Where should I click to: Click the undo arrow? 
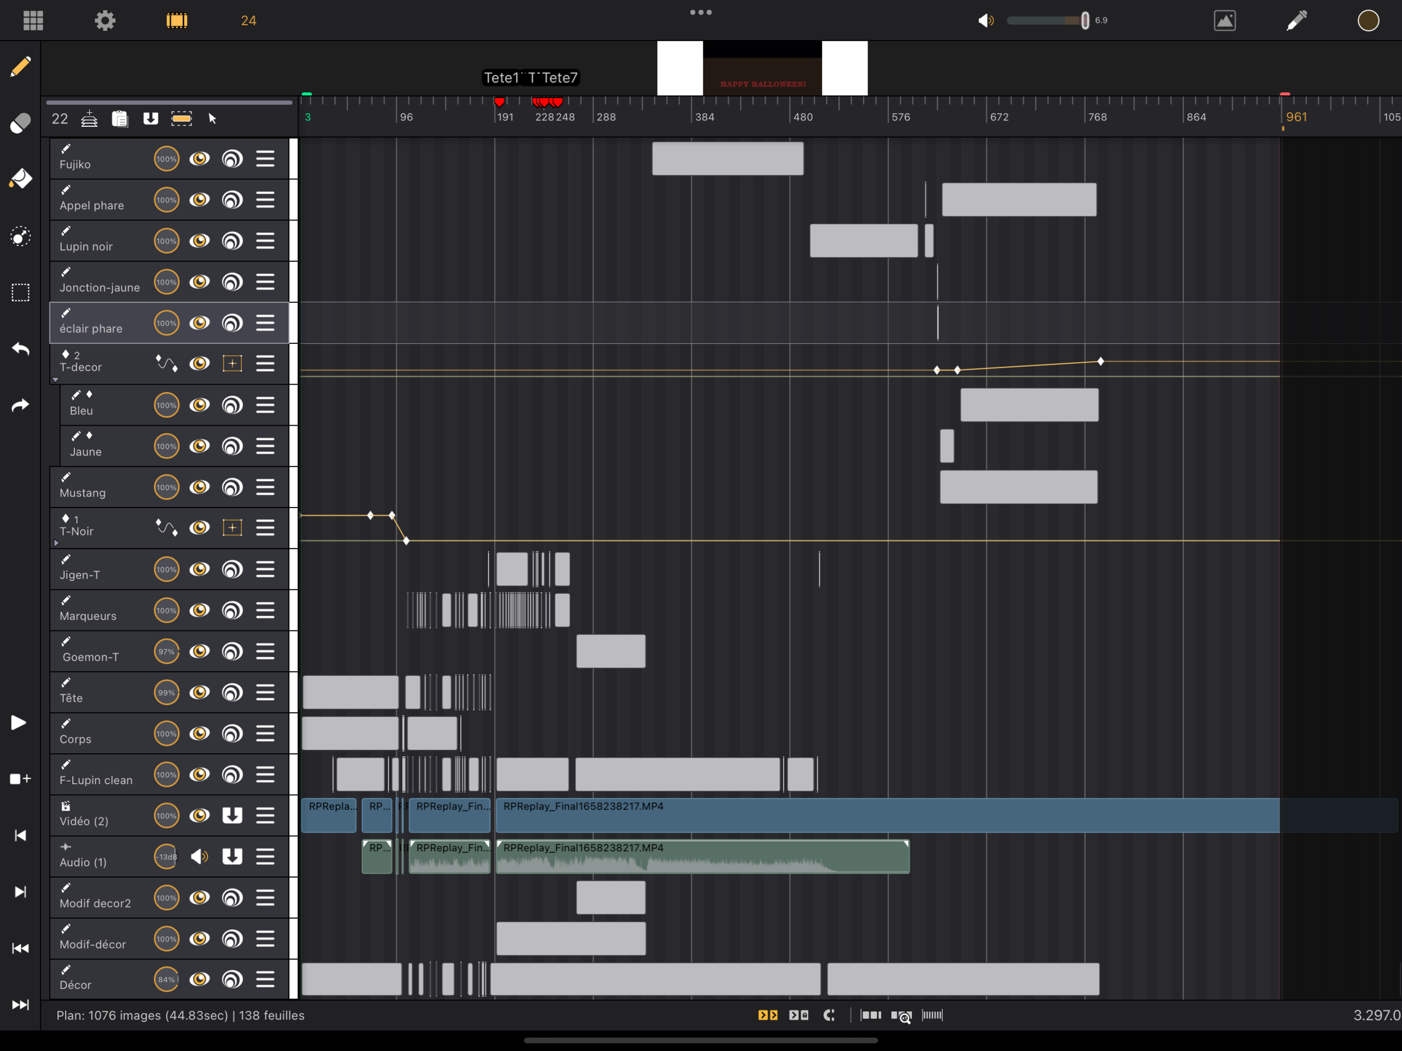[x=20, y=349]
